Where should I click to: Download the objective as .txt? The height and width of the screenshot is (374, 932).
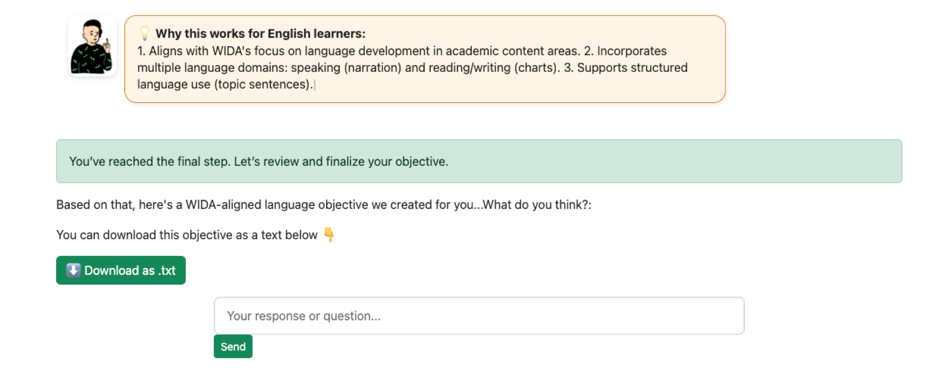coord(121,270)
